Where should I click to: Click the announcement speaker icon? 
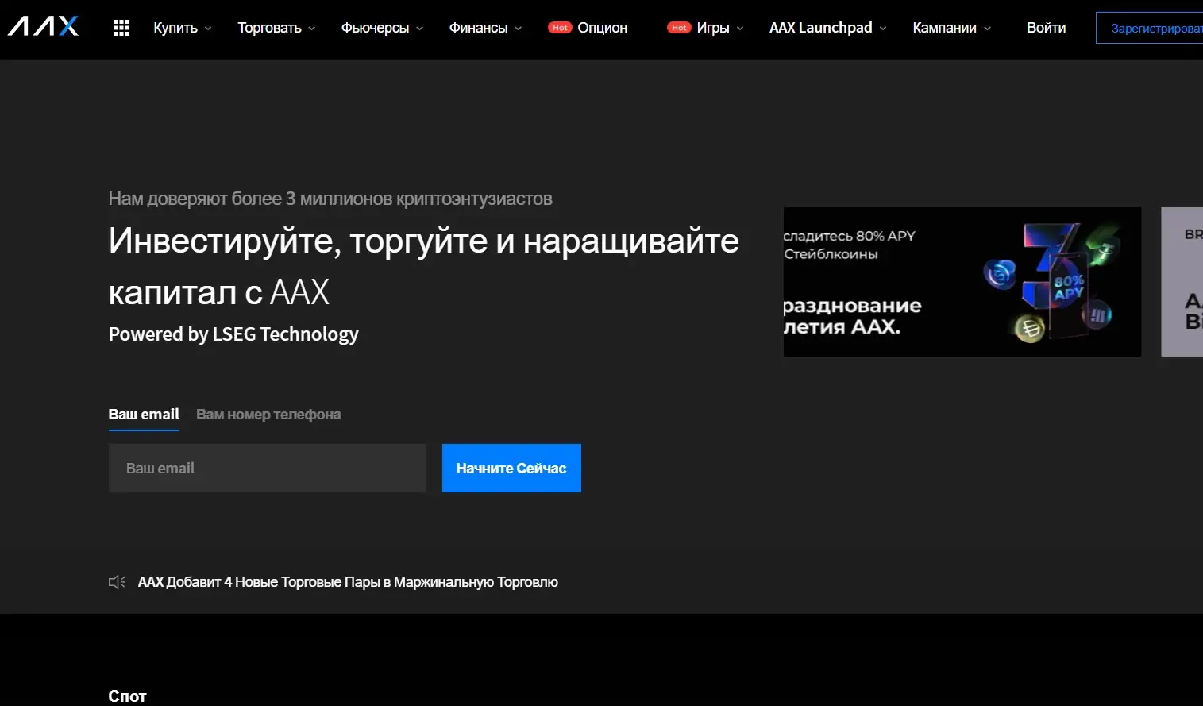117,582
